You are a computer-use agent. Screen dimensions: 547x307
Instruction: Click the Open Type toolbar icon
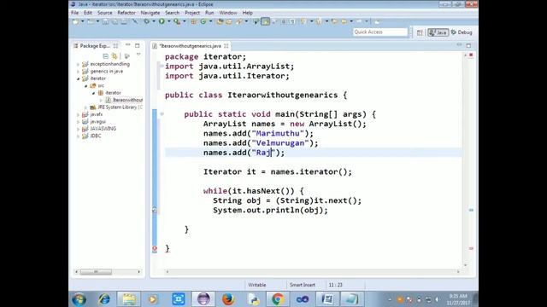220,21
